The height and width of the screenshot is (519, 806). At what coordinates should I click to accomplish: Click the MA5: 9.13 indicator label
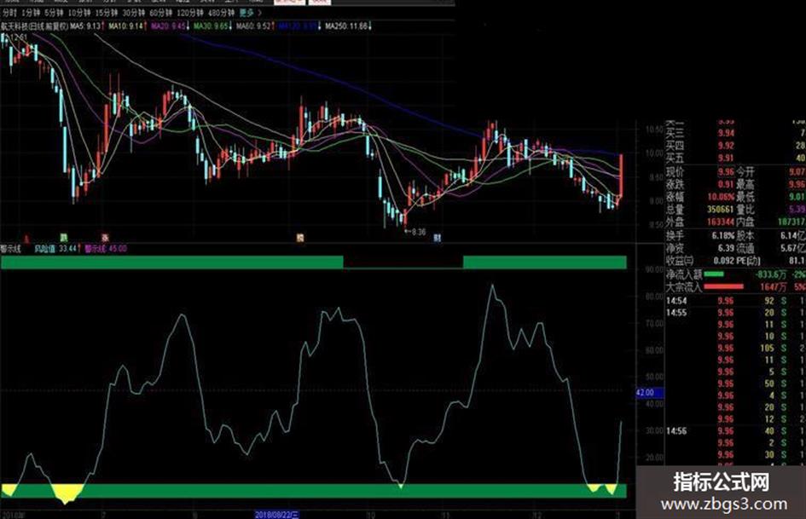click(x=86, y=26)
